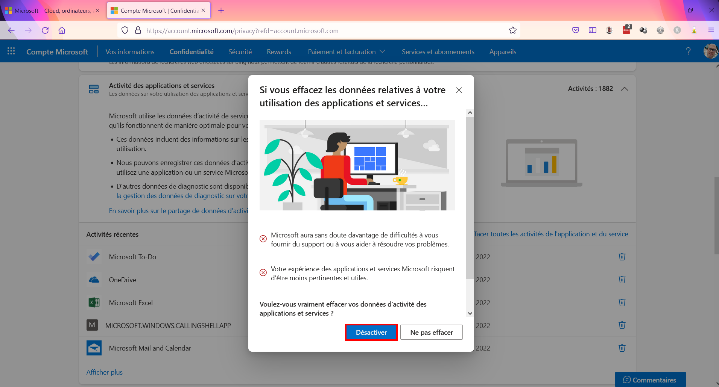
Task: Click the Compte Microsoft title link
Action: (x=57, y=52)
